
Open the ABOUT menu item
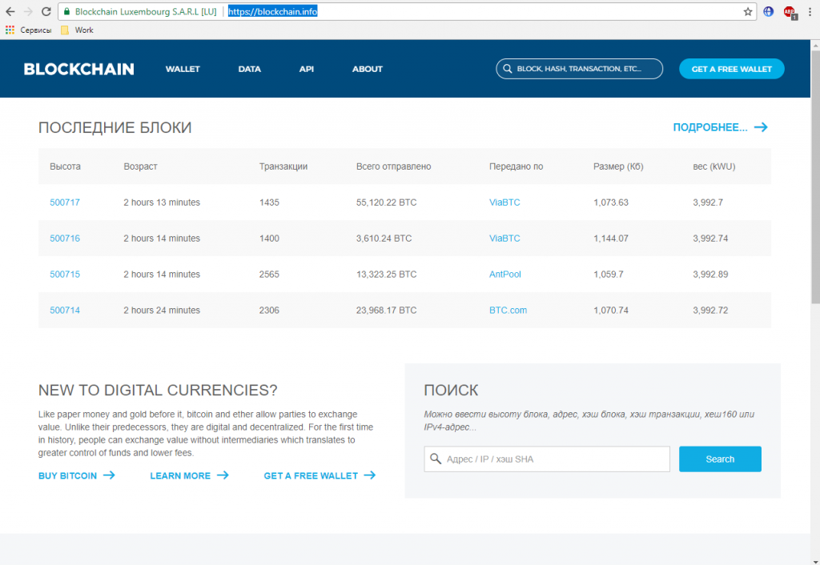(x=367, y=69)
